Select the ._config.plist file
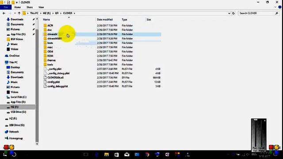This screenshot has height=159, width=283. point(54,69)
